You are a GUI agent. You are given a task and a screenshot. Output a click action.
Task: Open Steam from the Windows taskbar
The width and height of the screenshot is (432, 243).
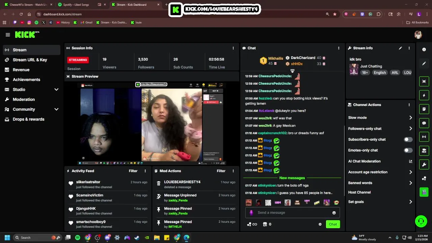[137, 238]
